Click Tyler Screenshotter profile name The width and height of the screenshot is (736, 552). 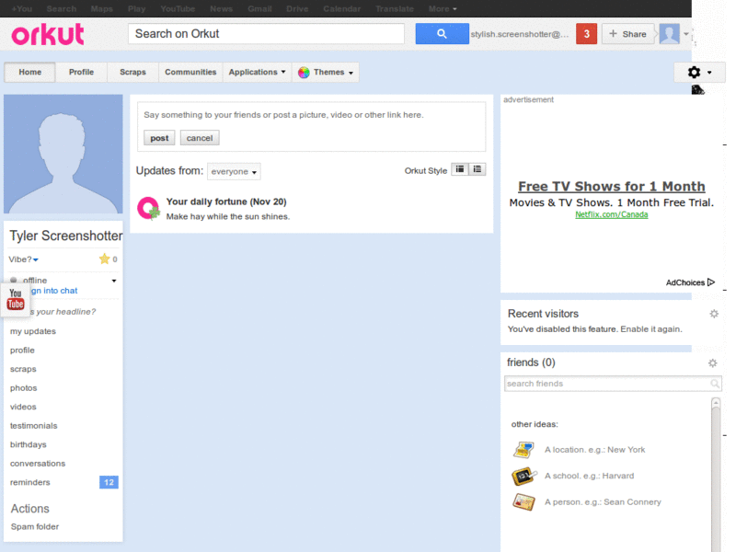pos(65,236)
